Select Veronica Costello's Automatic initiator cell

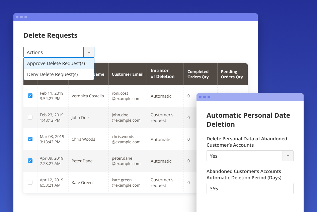[161, 96]
